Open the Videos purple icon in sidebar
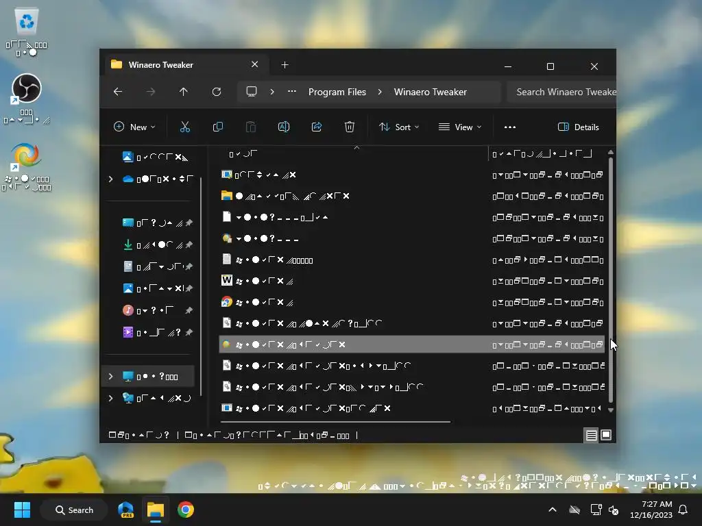This screenshot has width=702, height=526. [x=128, y=332]
